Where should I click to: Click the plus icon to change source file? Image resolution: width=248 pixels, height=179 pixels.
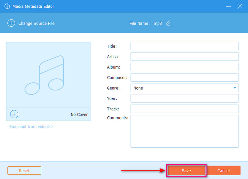pyautogui.click(x=11, y=23)
